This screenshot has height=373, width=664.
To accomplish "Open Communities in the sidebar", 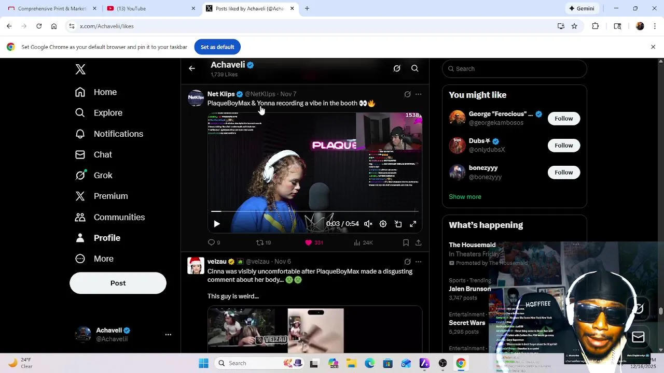I will click(109, 217).
